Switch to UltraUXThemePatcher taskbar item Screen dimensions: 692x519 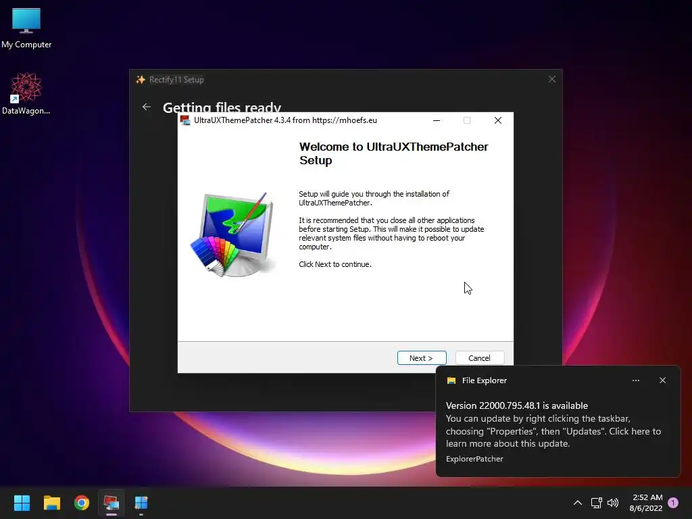[112, 503]
